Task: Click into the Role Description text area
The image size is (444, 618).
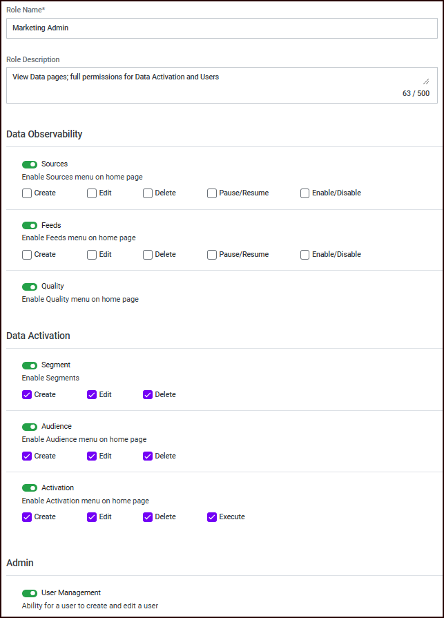Action: [x=207, y=84]
